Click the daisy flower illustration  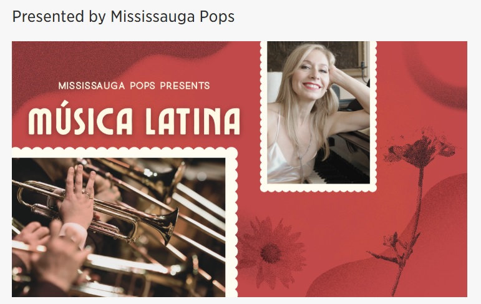click(271, 252)
